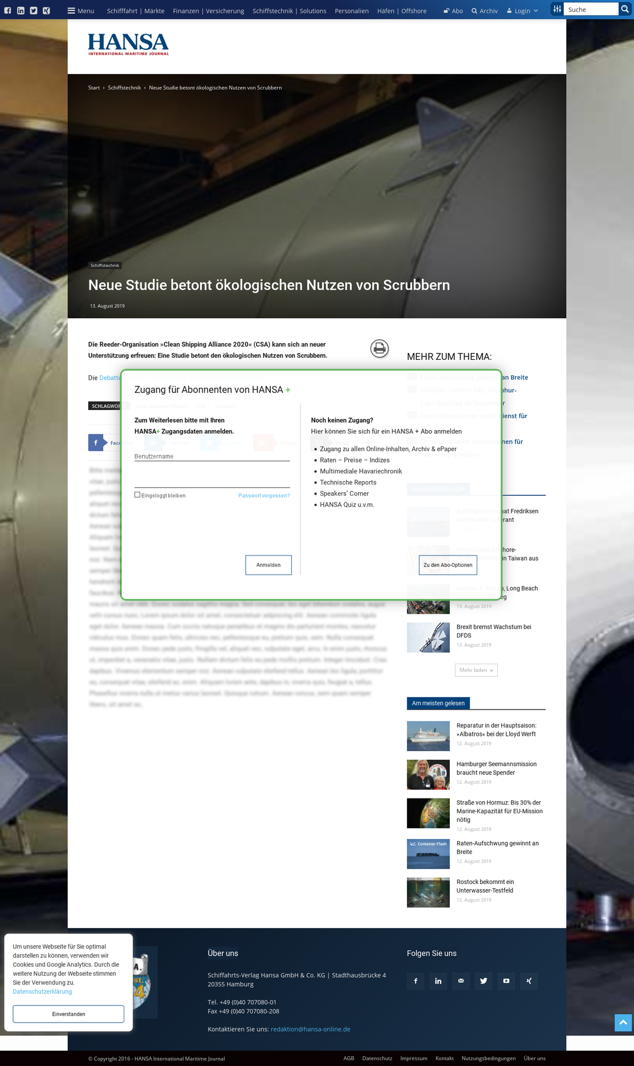Open Facebook icon in top bar
This screenshot has width=634, height=1066.
8,10
